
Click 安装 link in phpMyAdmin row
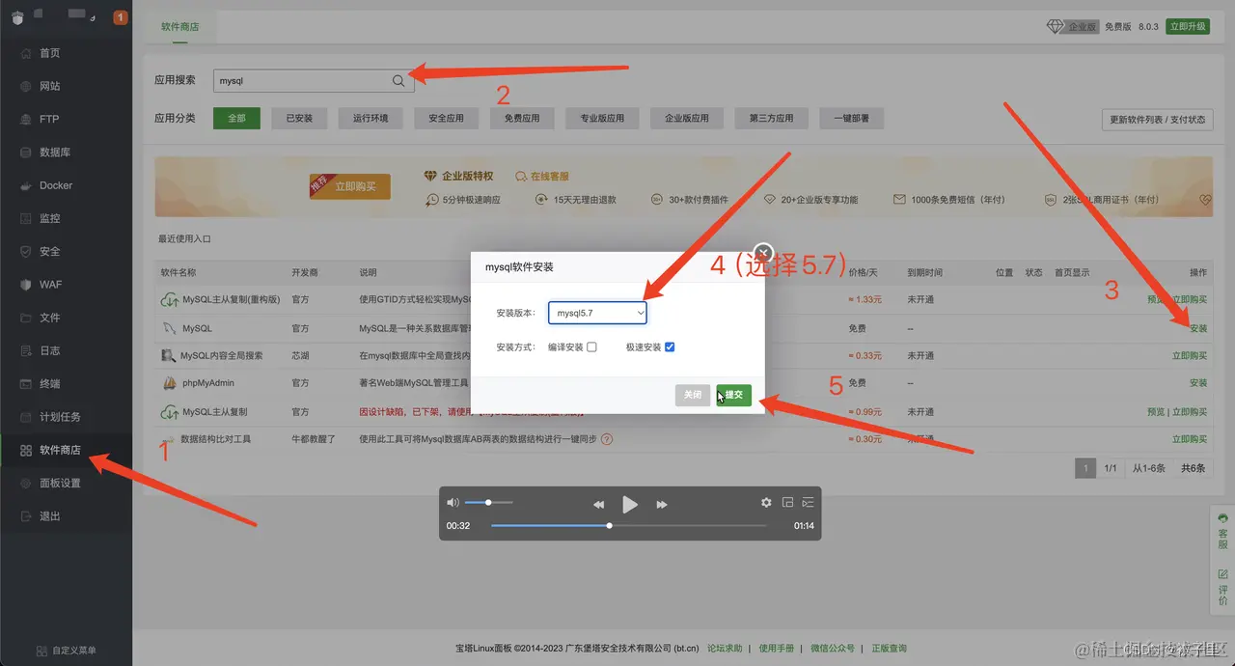[x=1198, y=383]
